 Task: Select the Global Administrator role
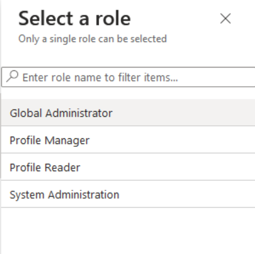click(128, 113)
